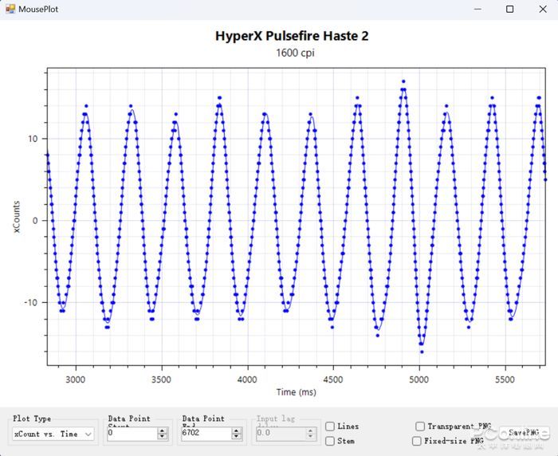Click the SavePNG button

pos(524,433)
